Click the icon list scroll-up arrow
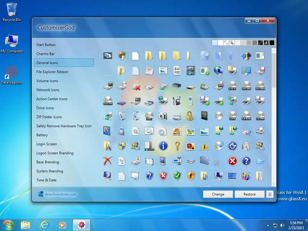 point(274,51)
